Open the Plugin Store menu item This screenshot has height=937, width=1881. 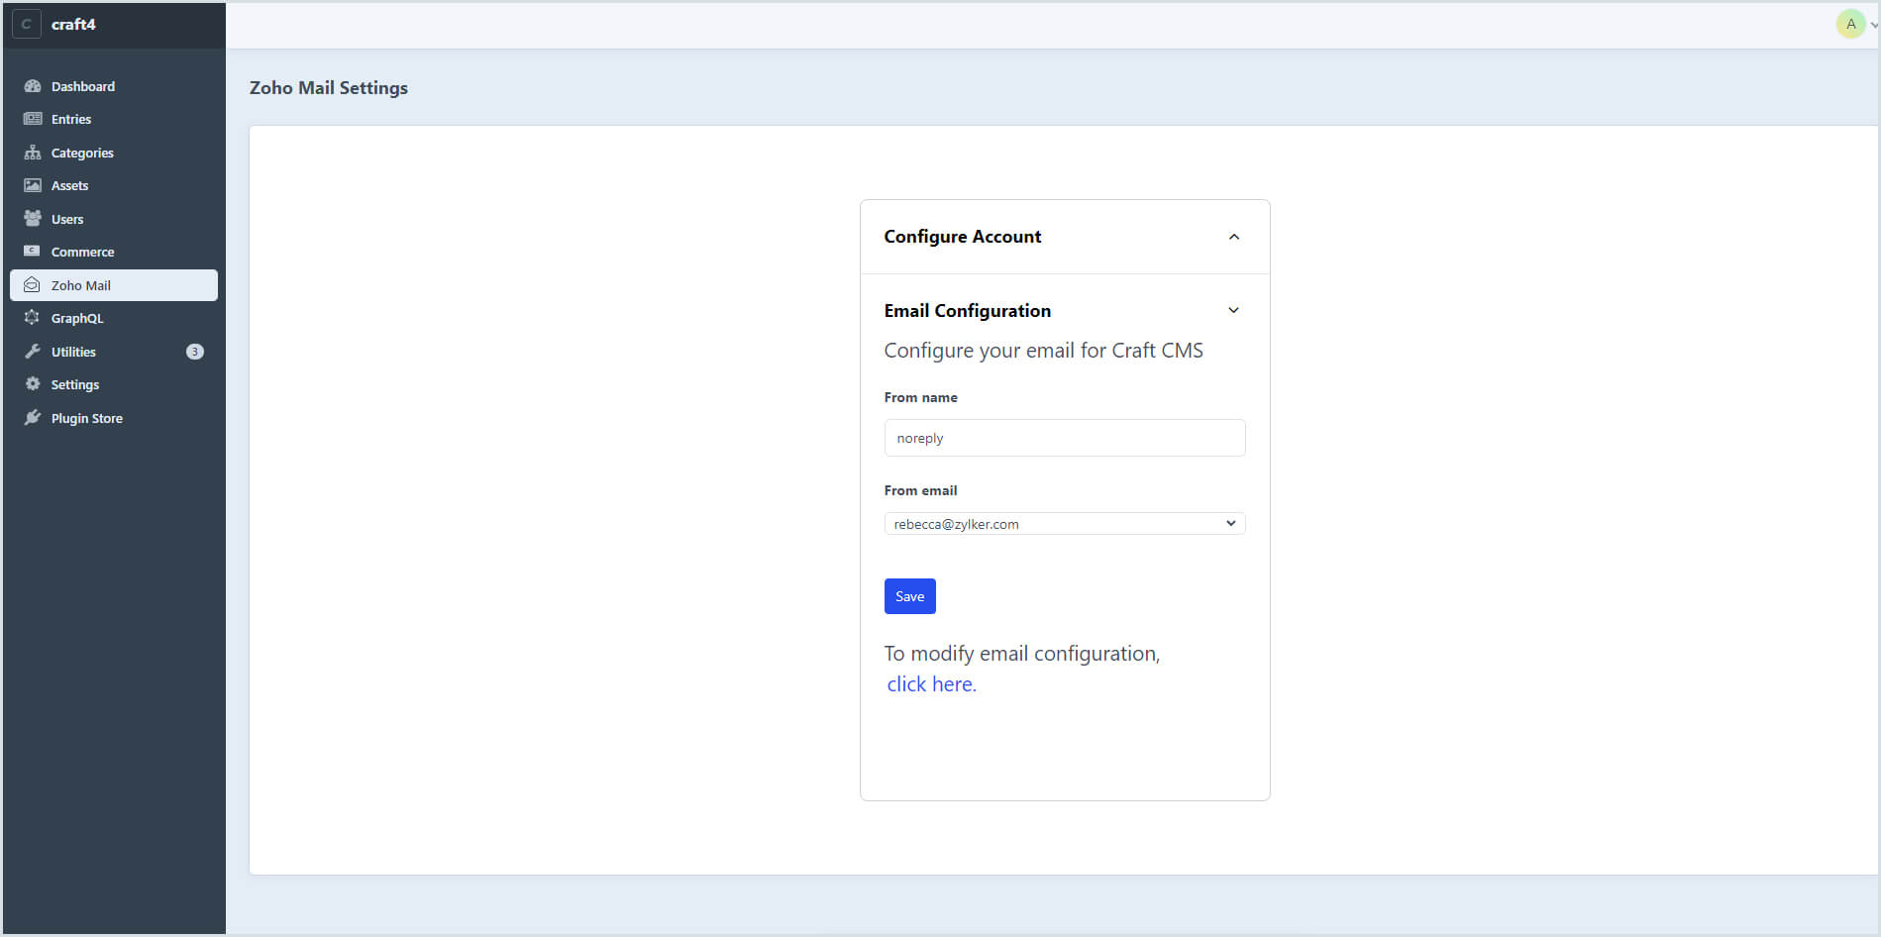point(87,418)
